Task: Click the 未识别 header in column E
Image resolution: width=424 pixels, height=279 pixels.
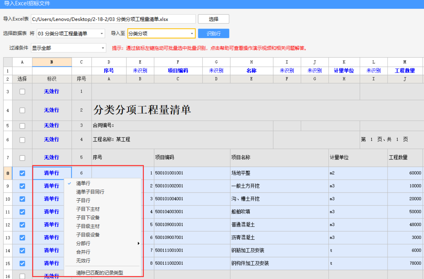Action: (x=140, y=71)
